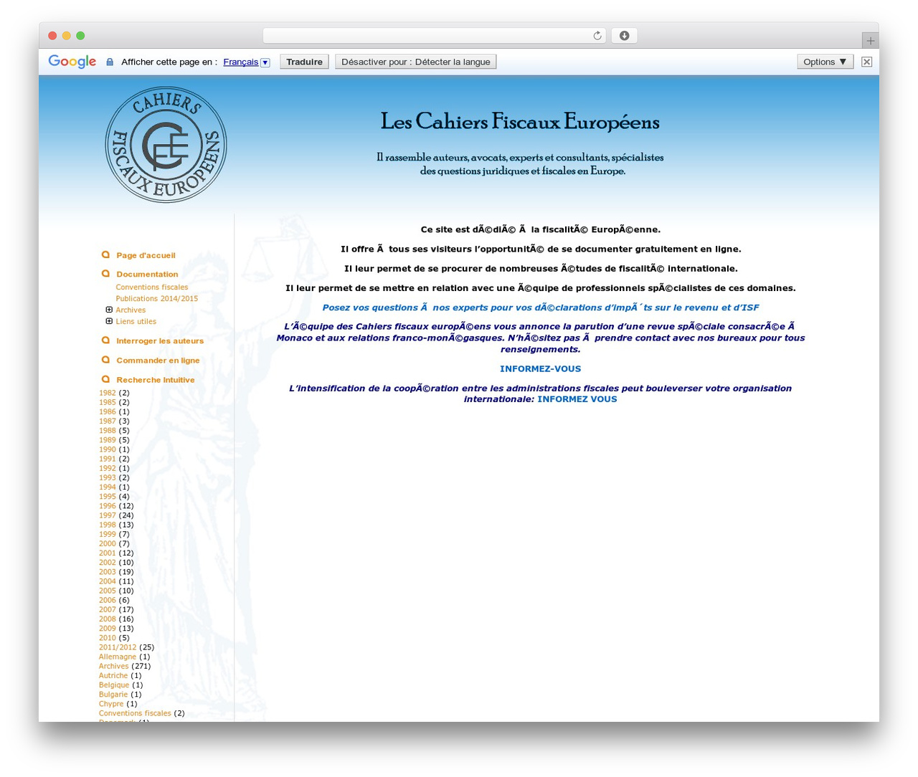Viewport: 918px width, 777px height.
Task: Click the orange icon beside Interroger les auteurs
Action: click(106, 340)
